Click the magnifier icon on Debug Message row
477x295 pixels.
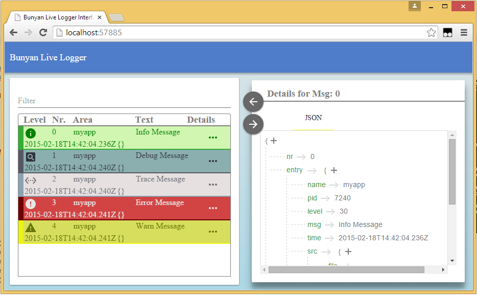coord(31,157)
